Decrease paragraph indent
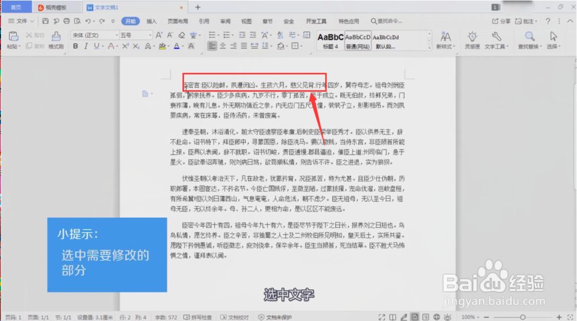This screenshot has width=577, height=321. (242, 35)
